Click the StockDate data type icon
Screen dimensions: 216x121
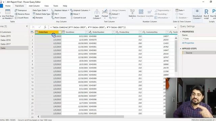pyautogui.click(x=63, y=32)
